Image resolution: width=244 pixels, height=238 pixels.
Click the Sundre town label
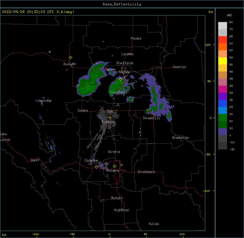point(83,111)
